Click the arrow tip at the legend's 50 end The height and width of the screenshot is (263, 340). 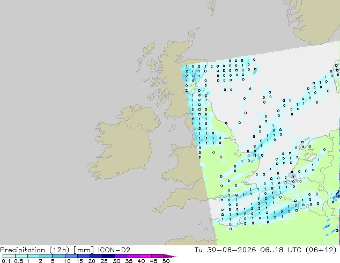(x=170, y=256)
